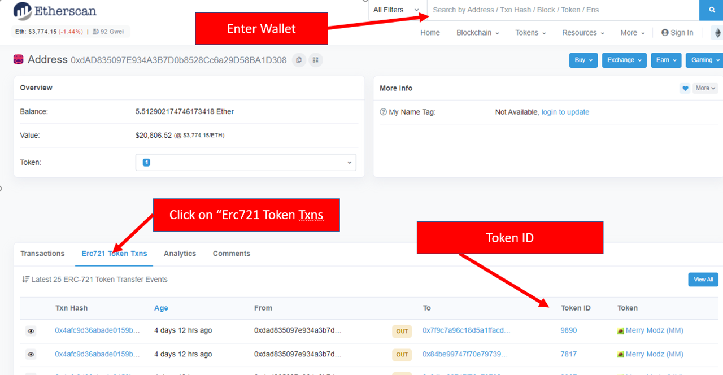The width and height of the screenshot is (723, 375).
Task: Open the Gaming dropdown button
Action: [704, 60]
